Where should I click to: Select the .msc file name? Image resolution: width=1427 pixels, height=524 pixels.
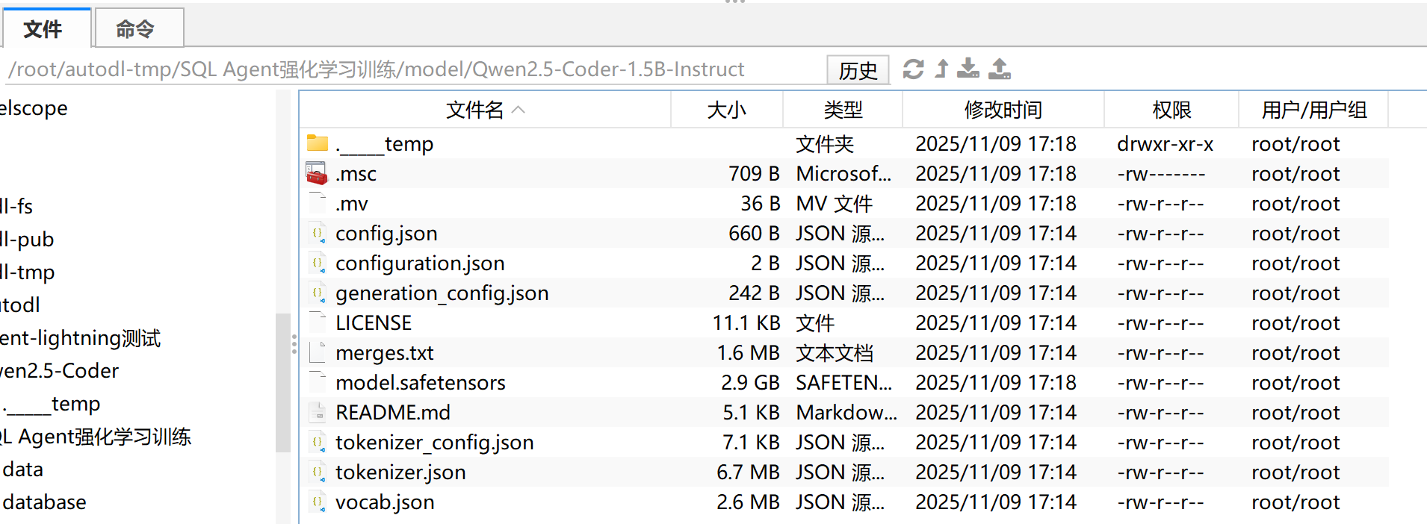coord(356,174)
